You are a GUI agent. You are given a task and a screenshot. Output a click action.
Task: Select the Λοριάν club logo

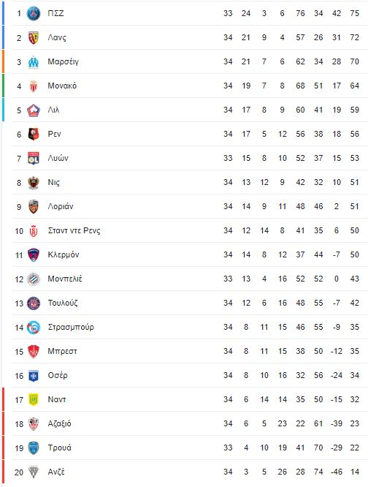point(34,206)
